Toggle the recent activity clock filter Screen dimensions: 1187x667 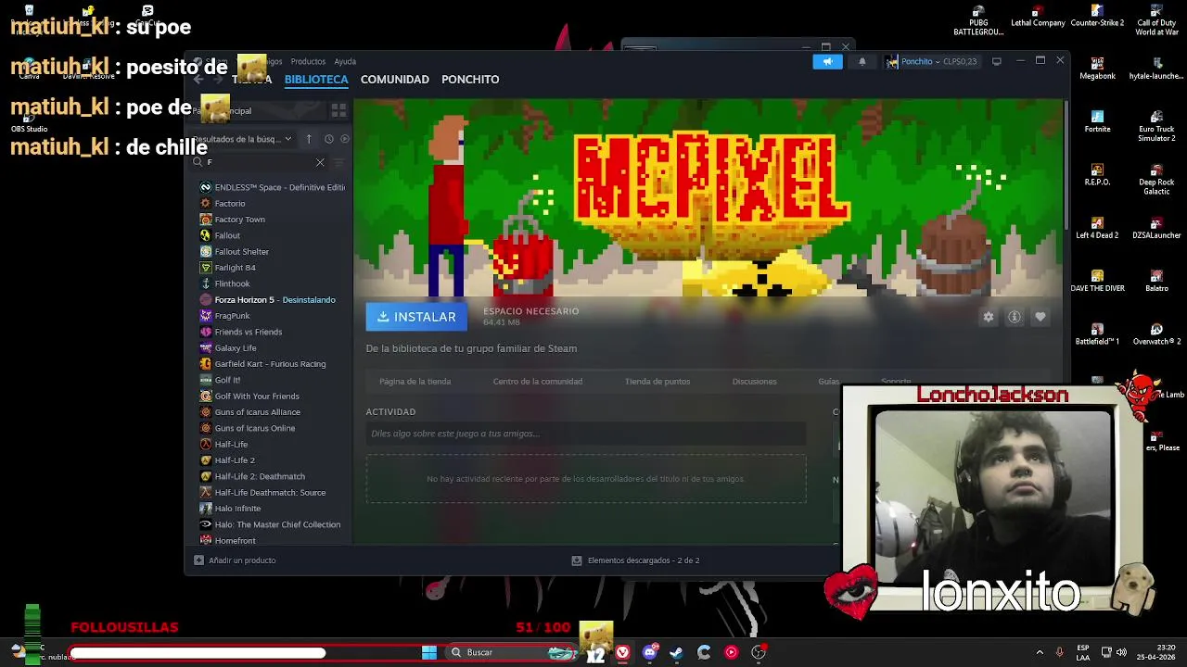click(x=328, y=139)
